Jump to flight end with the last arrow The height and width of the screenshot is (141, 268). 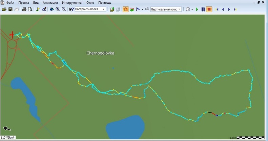click(x=235, y=9)
